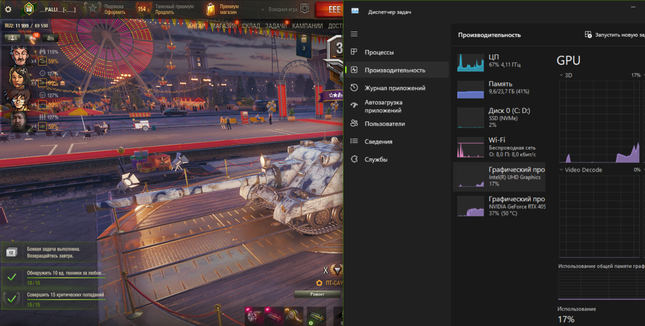Click the crew member with glasses portrait
This screenshot has height=326, width=645.
[20, 99]
